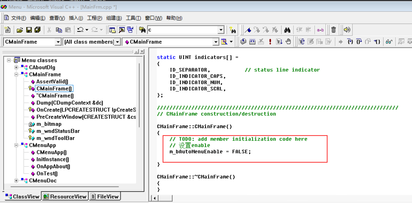Toggle the Output window

click(122, 30)
